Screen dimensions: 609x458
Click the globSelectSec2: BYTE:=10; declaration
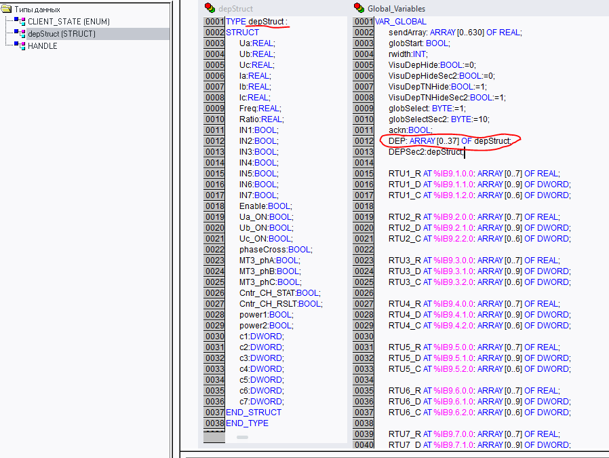point(439,119)
